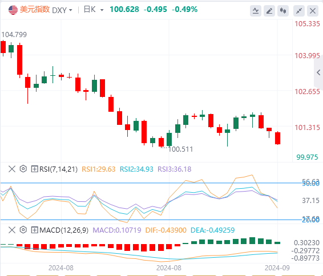This screenshot has height=276, width=323.
Task: Click the DEA:-0.49259 value
Action: (213, 230)
